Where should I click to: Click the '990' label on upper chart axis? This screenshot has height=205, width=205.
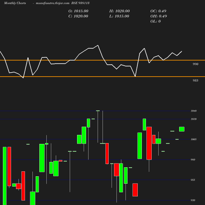tap(196, 64)
